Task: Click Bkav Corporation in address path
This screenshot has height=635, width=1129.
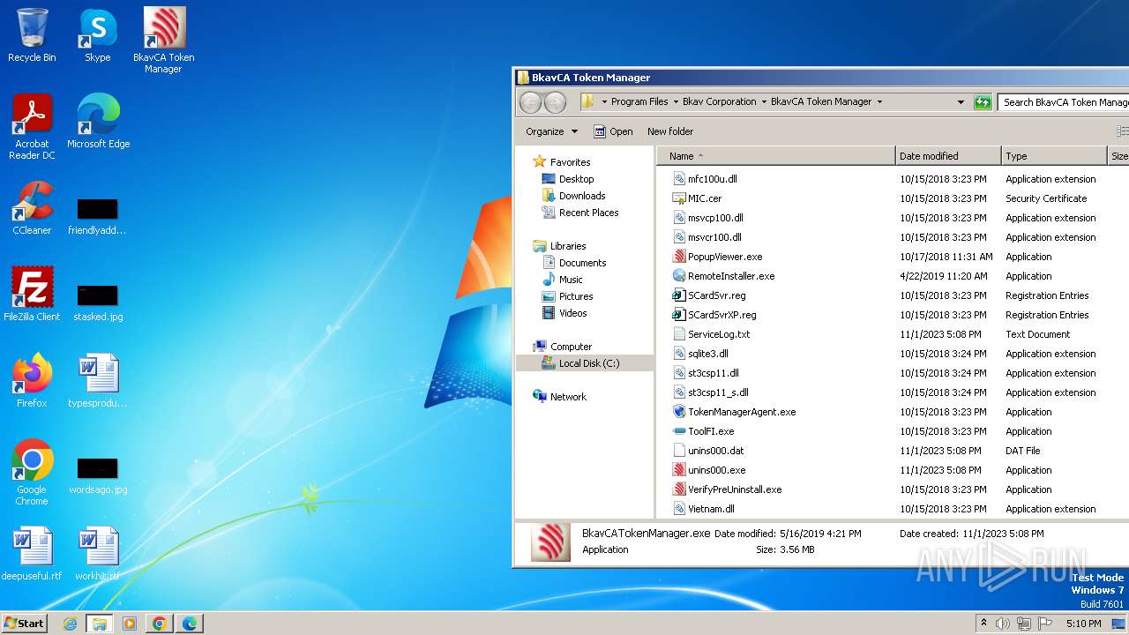Action: pyautogui.click(x=720, y=102)
